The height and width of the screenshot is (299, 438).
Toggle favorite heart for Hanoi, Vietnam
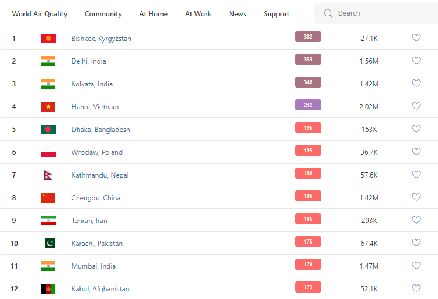click(x=416, y=106)
